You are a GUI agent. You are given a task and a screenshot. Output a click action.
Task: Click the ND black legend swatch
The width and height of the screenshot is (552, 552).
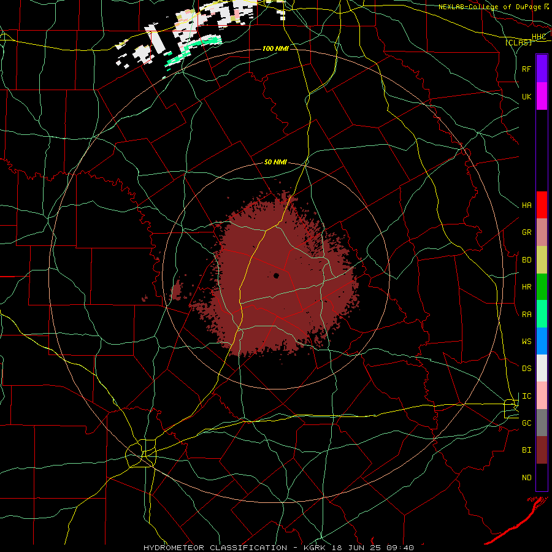click(x=542, y=477)
